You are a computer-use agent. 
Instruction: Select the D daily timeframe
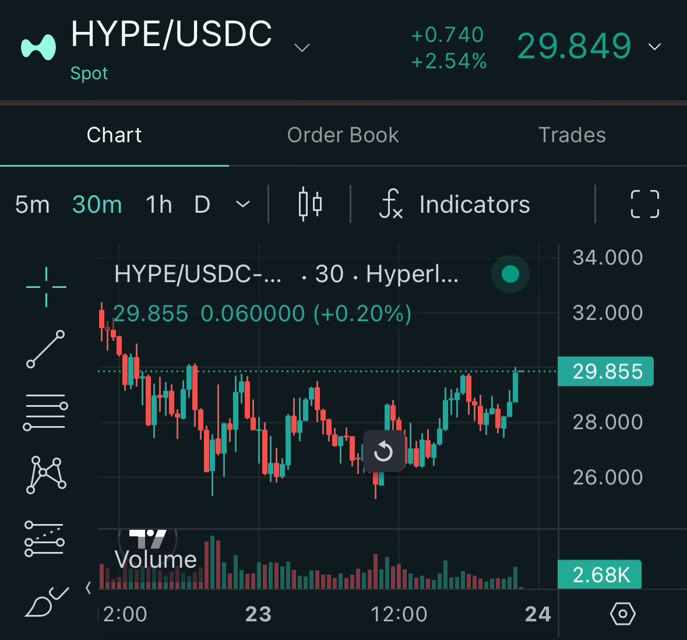click(202, 204)
